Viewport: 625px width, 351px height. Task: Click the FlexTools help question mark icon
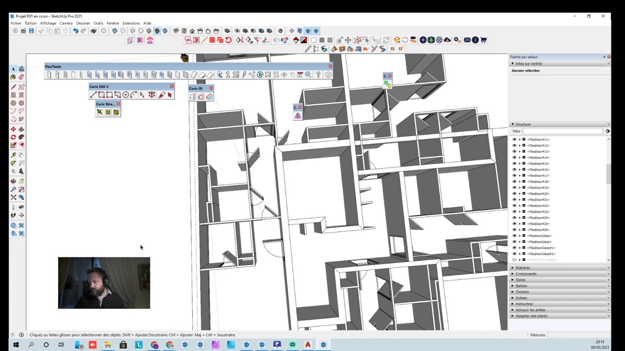(318, 75)
